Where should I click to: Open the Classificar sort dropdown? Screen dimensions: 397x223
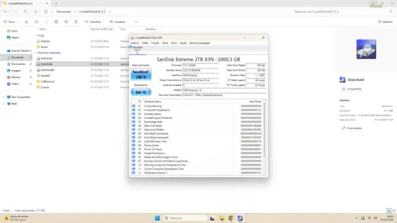tap(94, 22)
